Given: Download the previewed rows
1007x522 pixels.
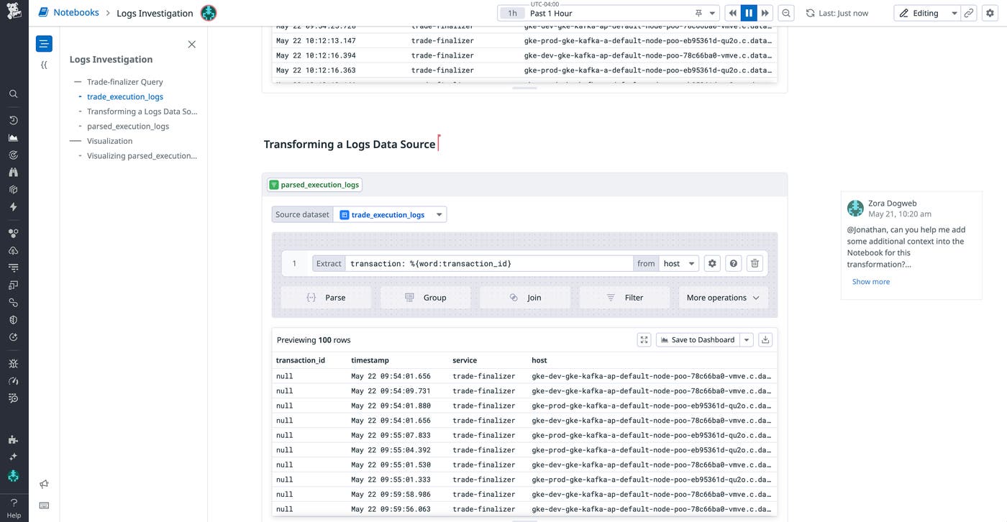Looking at the screenshot, I should (x=765, y=339).
